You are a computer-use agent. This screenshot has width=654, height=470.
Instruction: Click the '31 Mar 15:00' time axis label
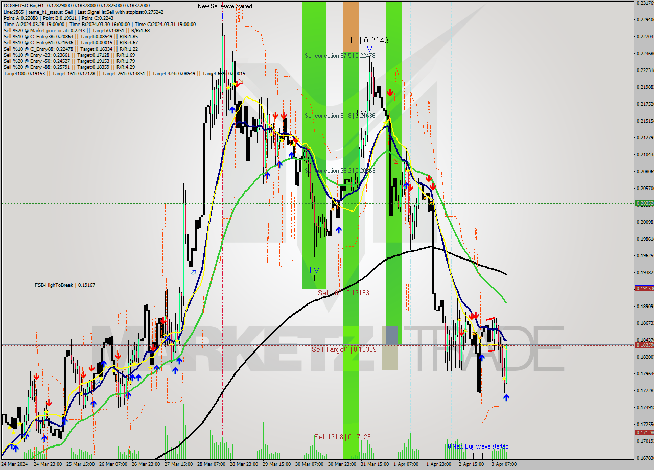[x=375, y=465]
